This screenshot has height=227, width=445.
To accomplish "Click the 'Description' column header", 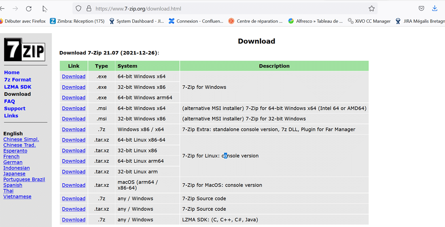I will [274, 66].
